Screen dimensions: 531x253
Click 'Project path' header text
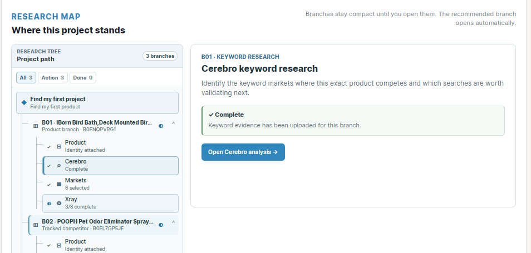pos(36,59)
